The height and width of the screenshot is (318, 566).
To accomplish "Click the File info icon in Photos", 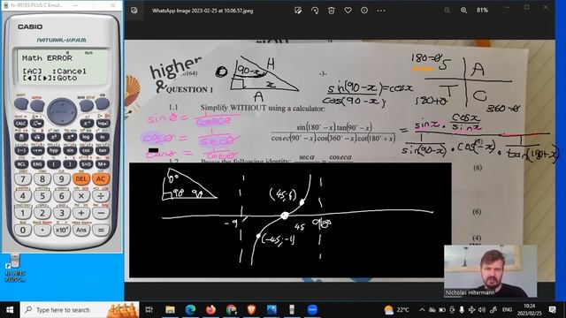I will tap(364, 11).
